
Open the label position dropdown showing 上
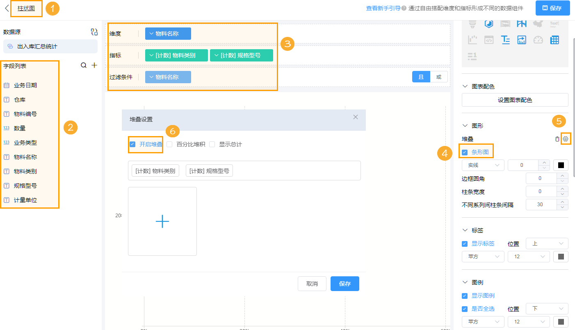pos(547,243)
